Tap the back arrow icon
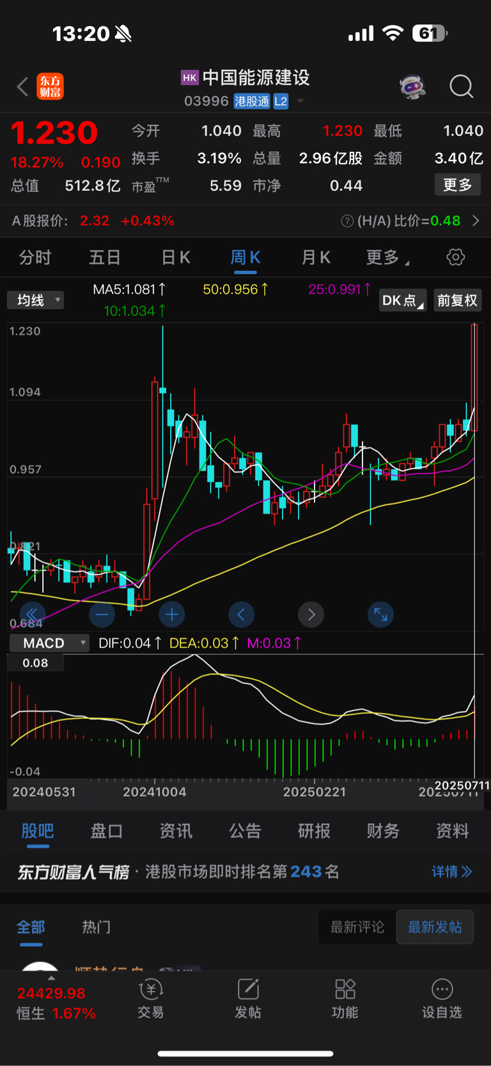This screenshot has height=1066, width=491. tap(22, 86)
